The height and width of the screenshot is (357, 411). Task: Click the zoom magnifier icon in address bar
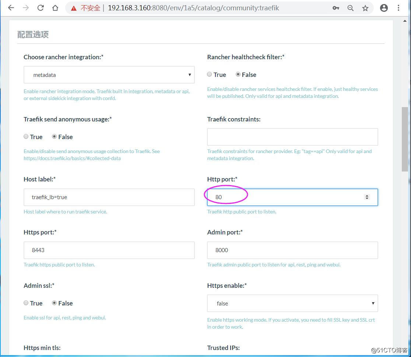(x=351, y=8)
